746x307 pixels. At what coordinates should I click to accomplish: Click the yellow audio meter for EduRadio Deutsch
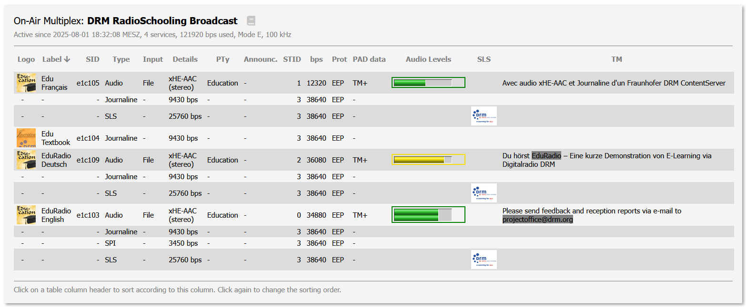pos(428,159)
